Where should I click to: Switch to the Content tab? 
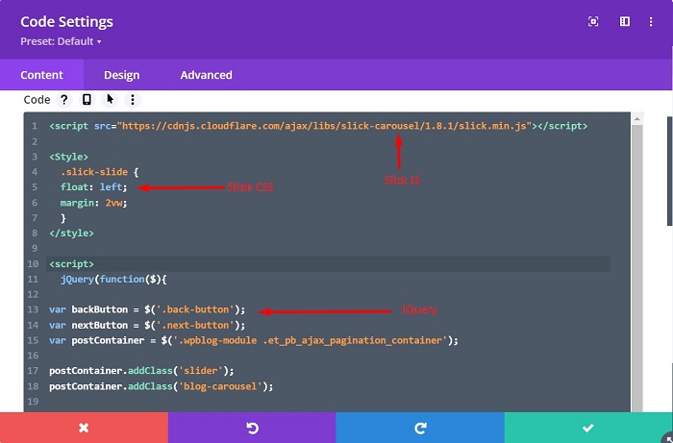(41, 75)
